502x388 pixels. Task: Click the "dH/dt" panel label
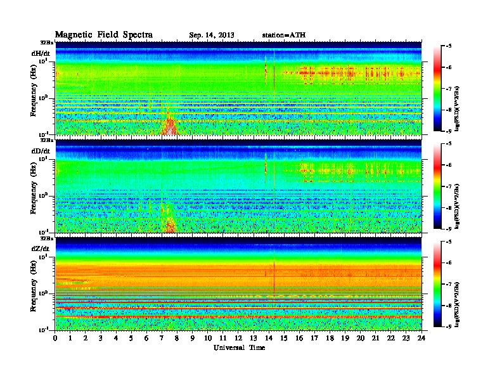click(x=41, y=53)
